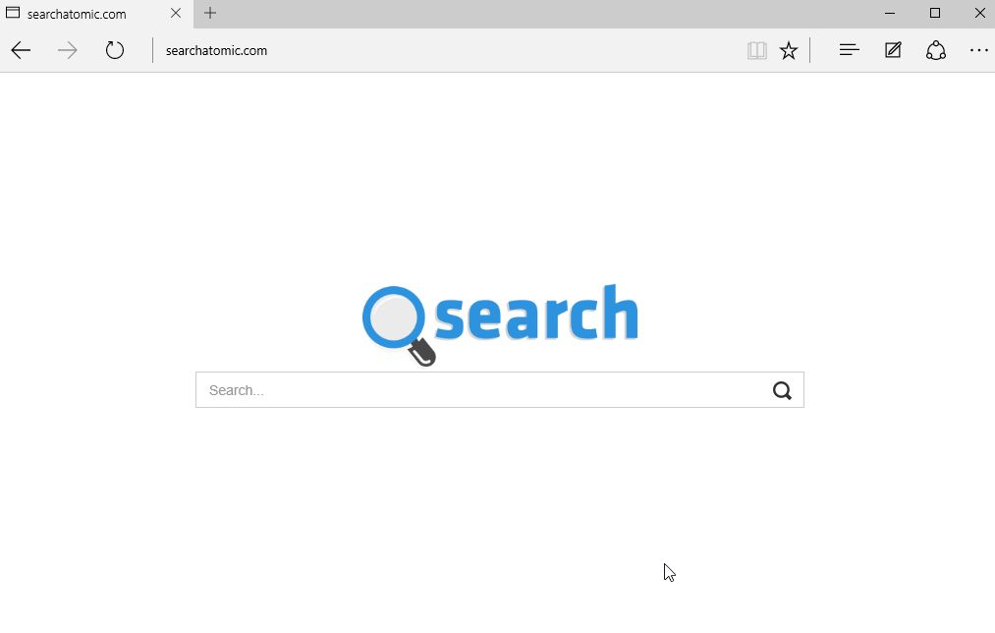This screenshot has width=995, height=633.
Task: Maximize the browser window
Action: point(935,14)
